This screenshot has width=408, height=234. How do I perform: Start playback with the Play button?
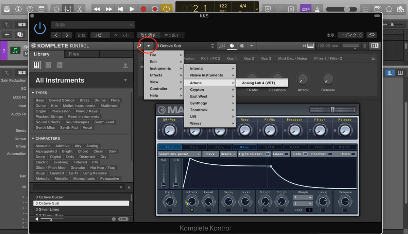132,9
